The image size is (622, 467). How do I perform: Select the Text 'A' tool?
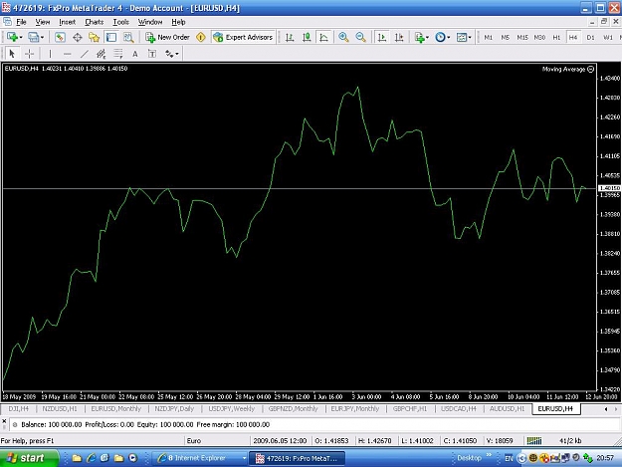(x=135, y=54)
